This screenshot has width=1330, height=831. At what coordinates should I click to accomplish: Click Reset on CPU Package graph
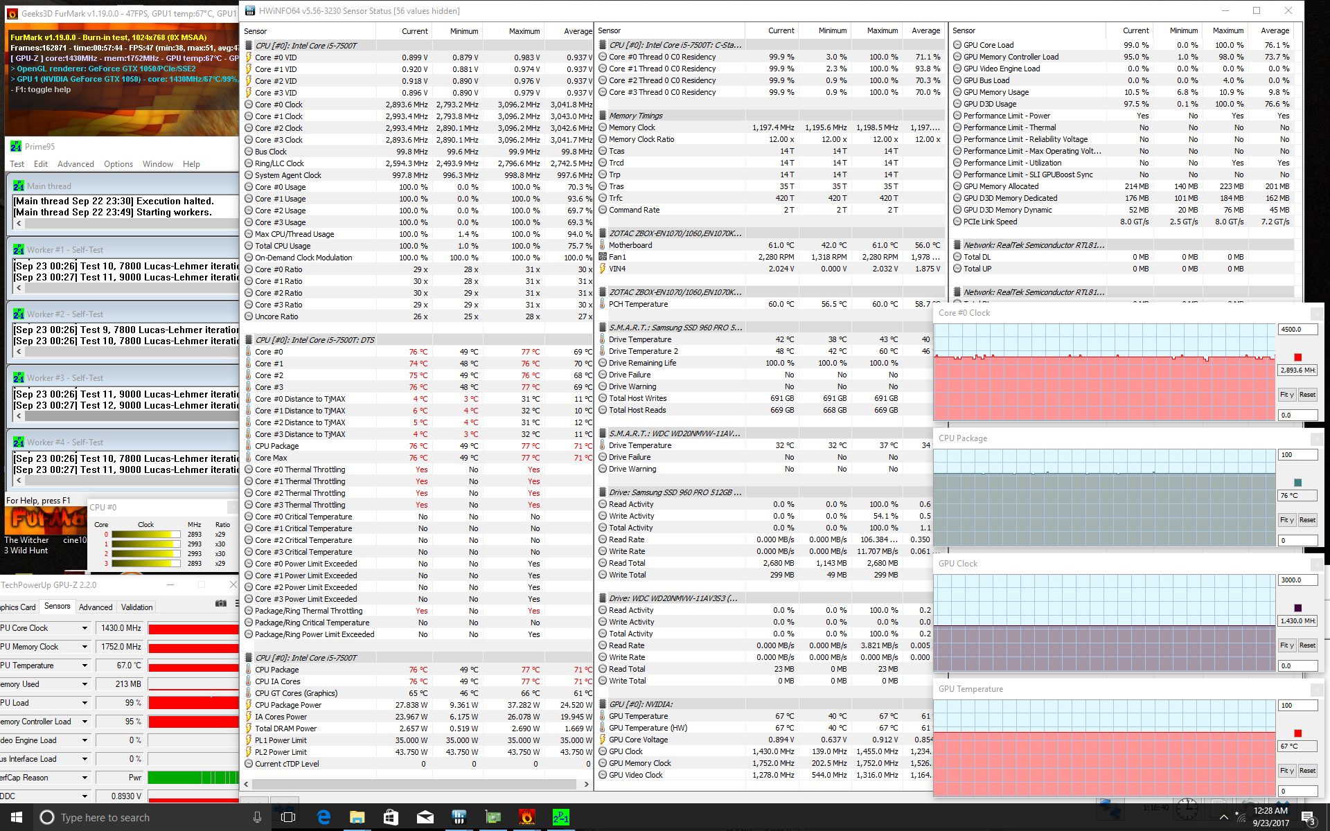pyautogui.click(x=1307, y=520)
